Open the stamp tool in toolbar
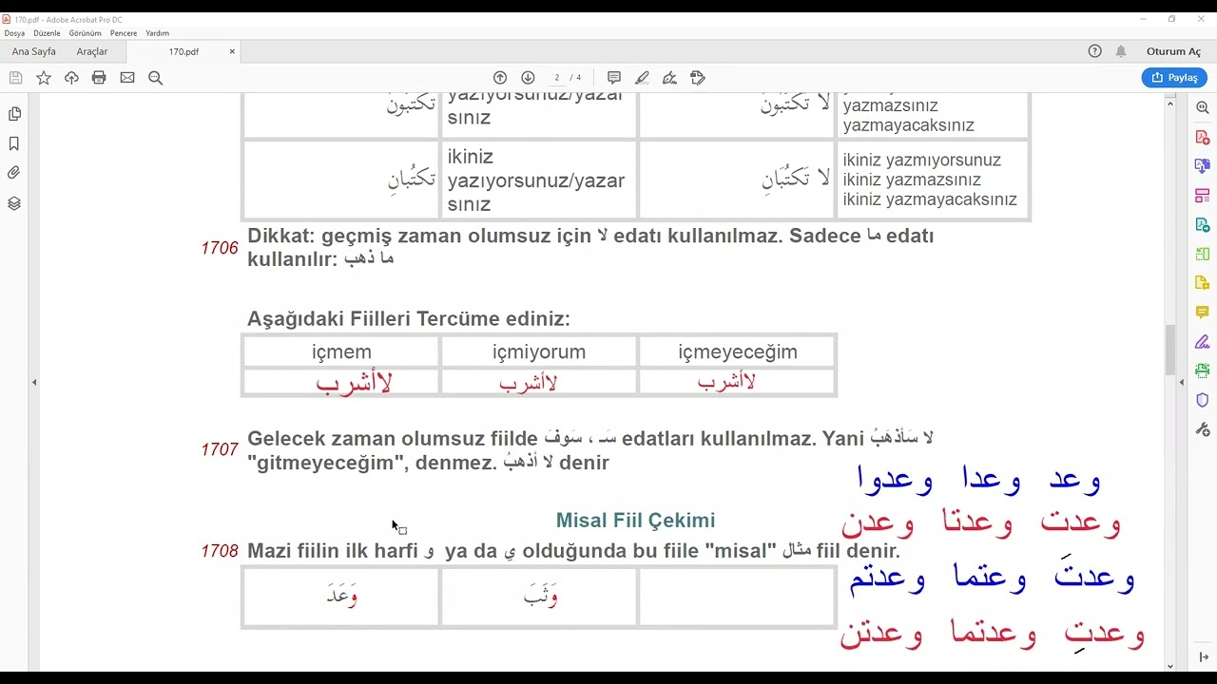The image size is (1217, 684). pyautogui.click(x=698, y=78)
